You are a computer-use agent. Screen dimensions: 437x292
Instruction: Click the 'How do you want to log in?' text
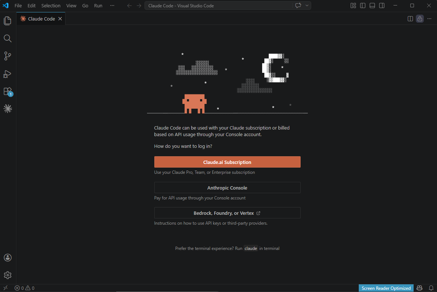click(183, 146)
